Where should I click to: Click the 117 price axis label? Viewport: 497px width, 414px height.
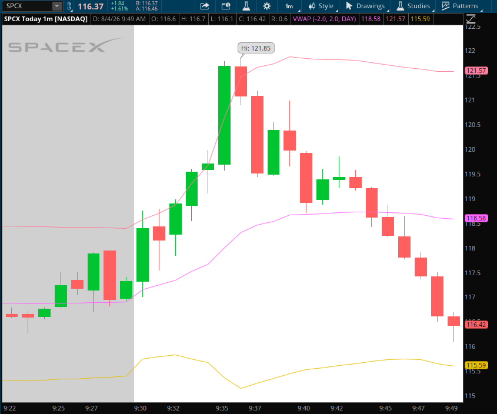(x=470, y=297)
